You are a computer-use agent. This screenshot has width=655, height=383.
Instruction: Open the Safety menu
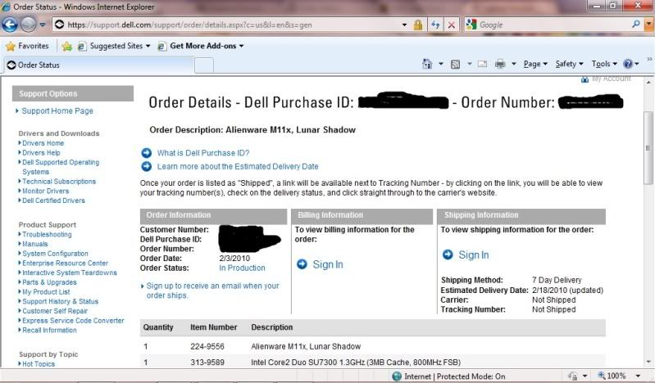[569, 64]
